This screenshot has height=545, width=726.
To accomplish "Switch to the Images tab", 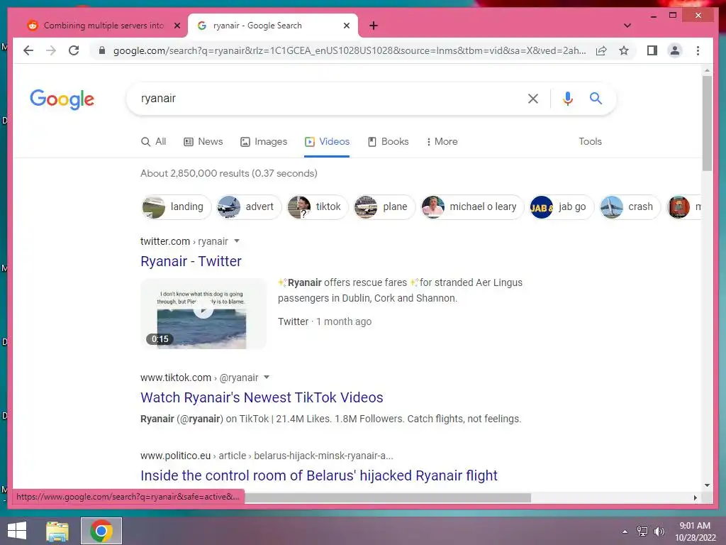I will 264,141.
